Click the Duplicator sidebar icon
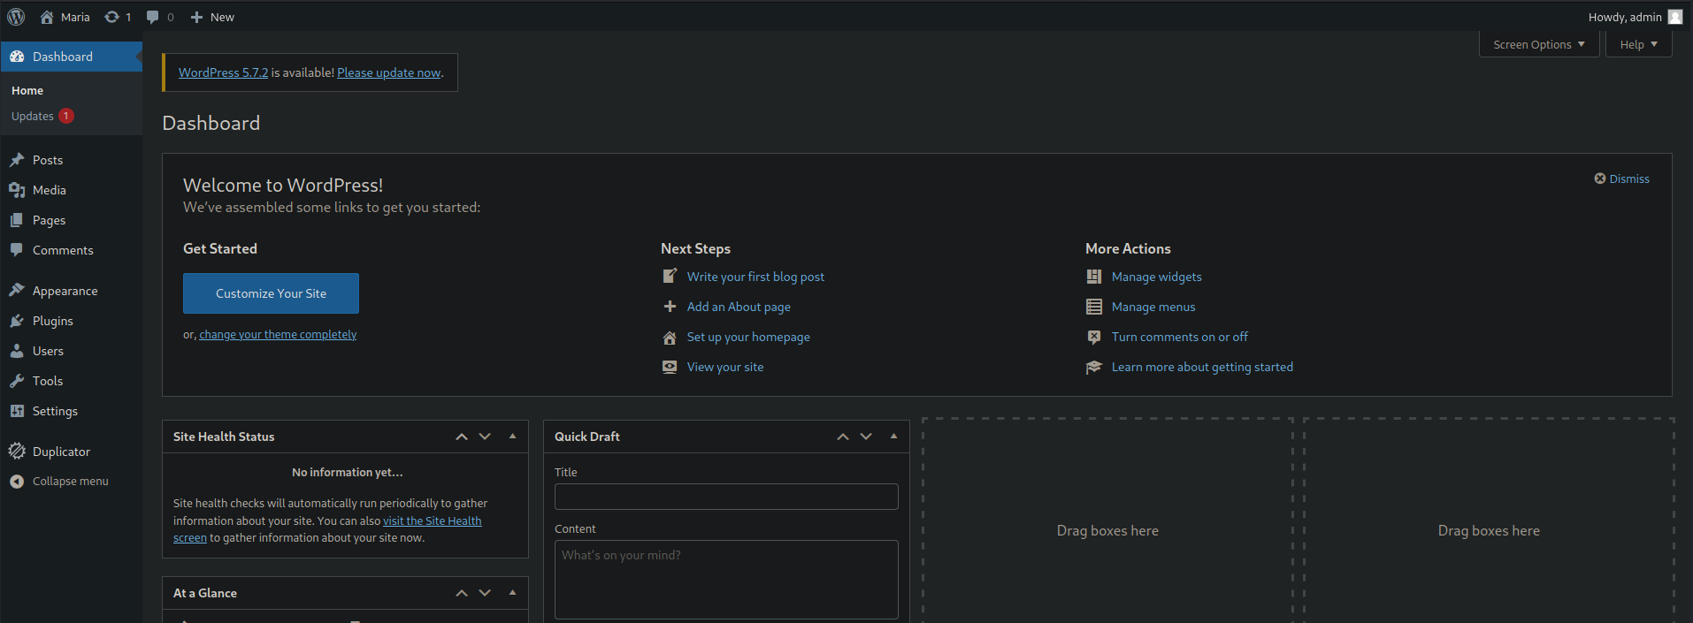Image resolution: width=1693 pixels, height=623 pixels. tap(17, 452)
